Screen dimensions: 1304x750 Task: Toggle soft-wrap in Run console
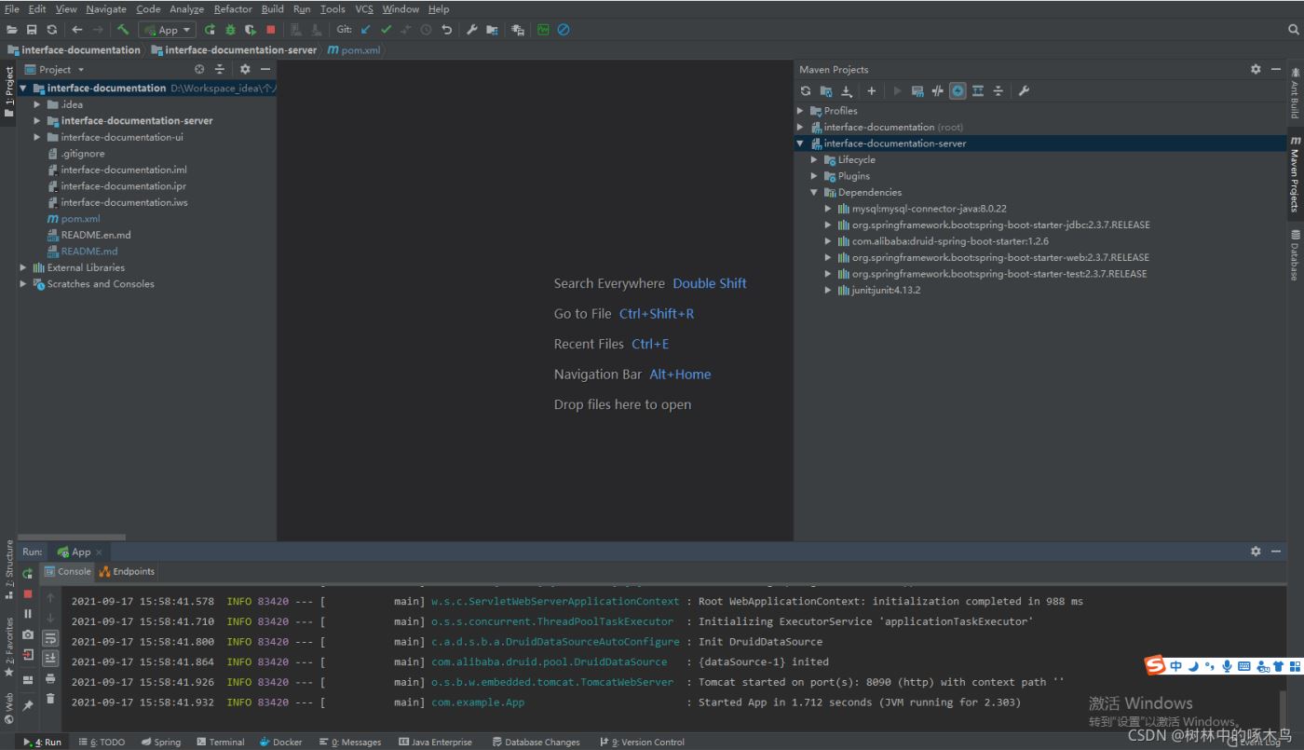50,638
